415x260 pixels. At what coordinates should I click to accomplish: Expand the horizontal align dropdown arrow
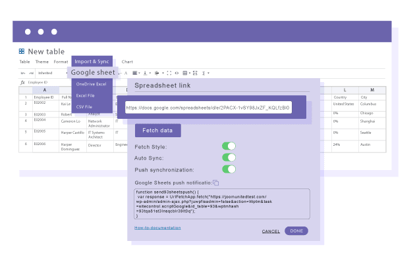(139, 73)
